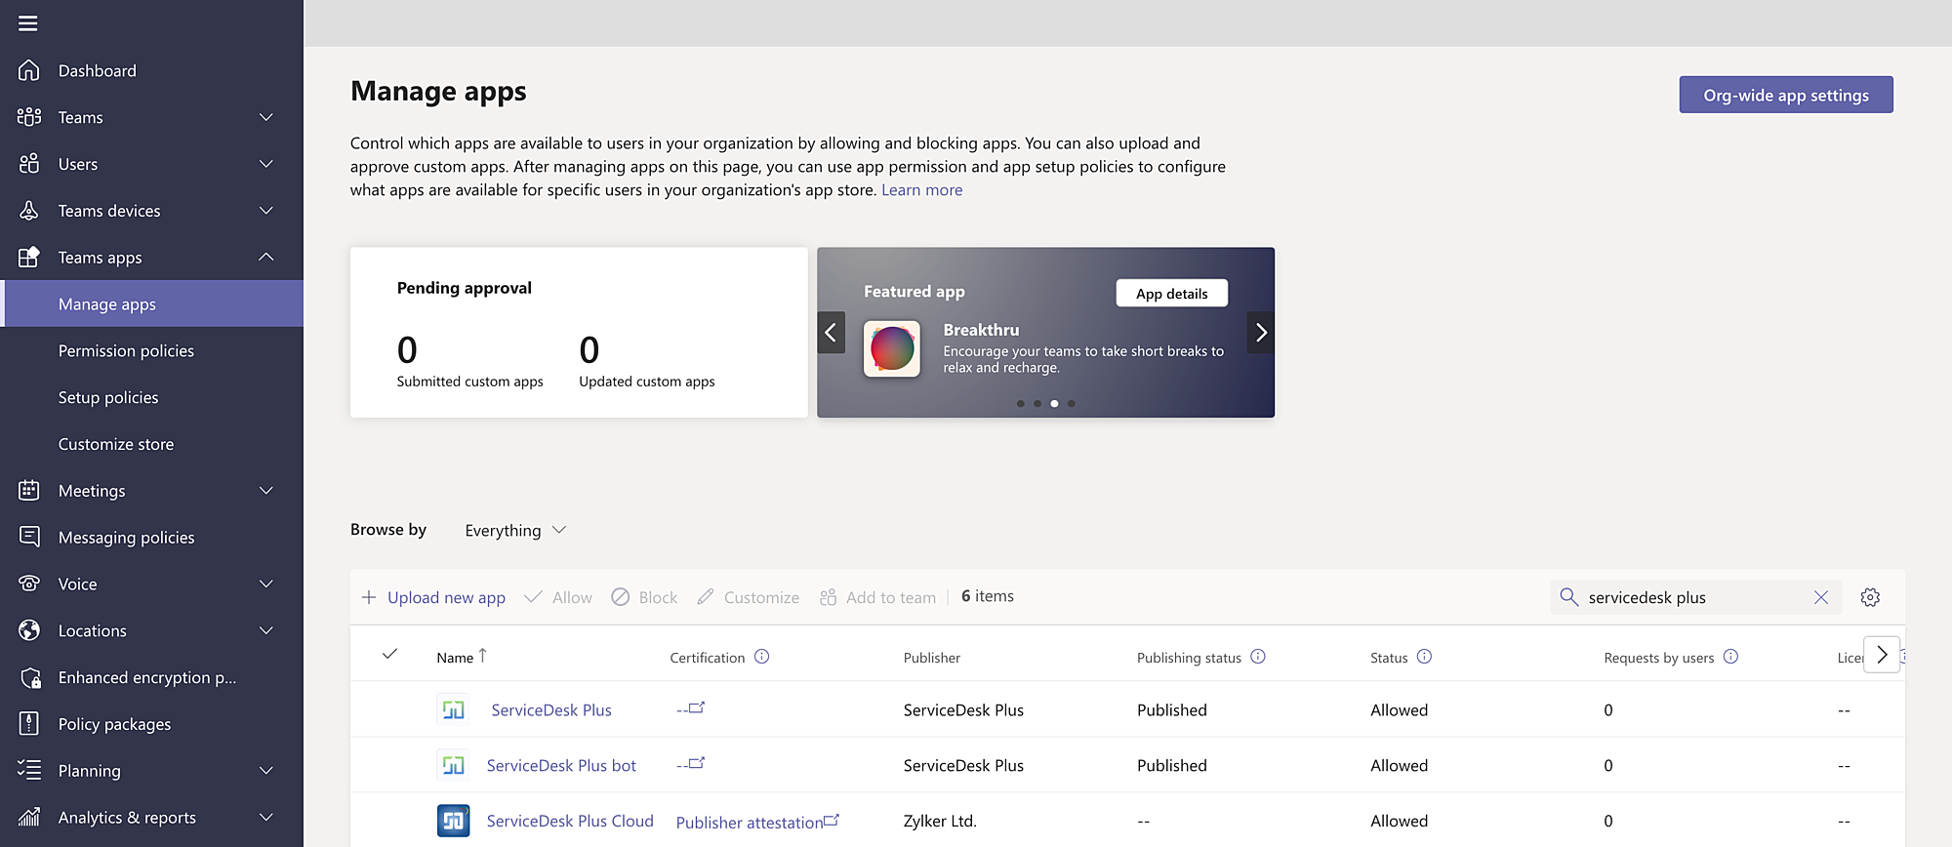This screenshot has width=1952, height=847.
Task: Click in the app search field
Action: 1693,597
